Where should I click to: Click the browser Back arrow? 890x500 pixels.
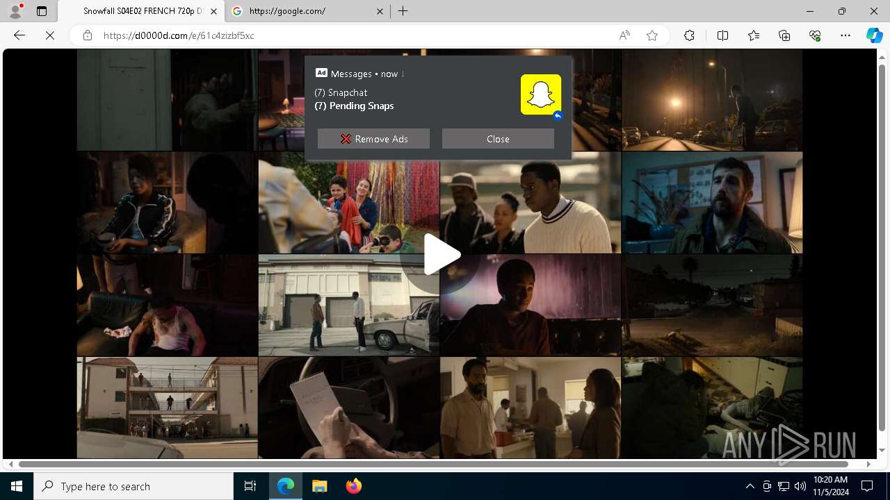pyautogui.click(x=19, y=35)
